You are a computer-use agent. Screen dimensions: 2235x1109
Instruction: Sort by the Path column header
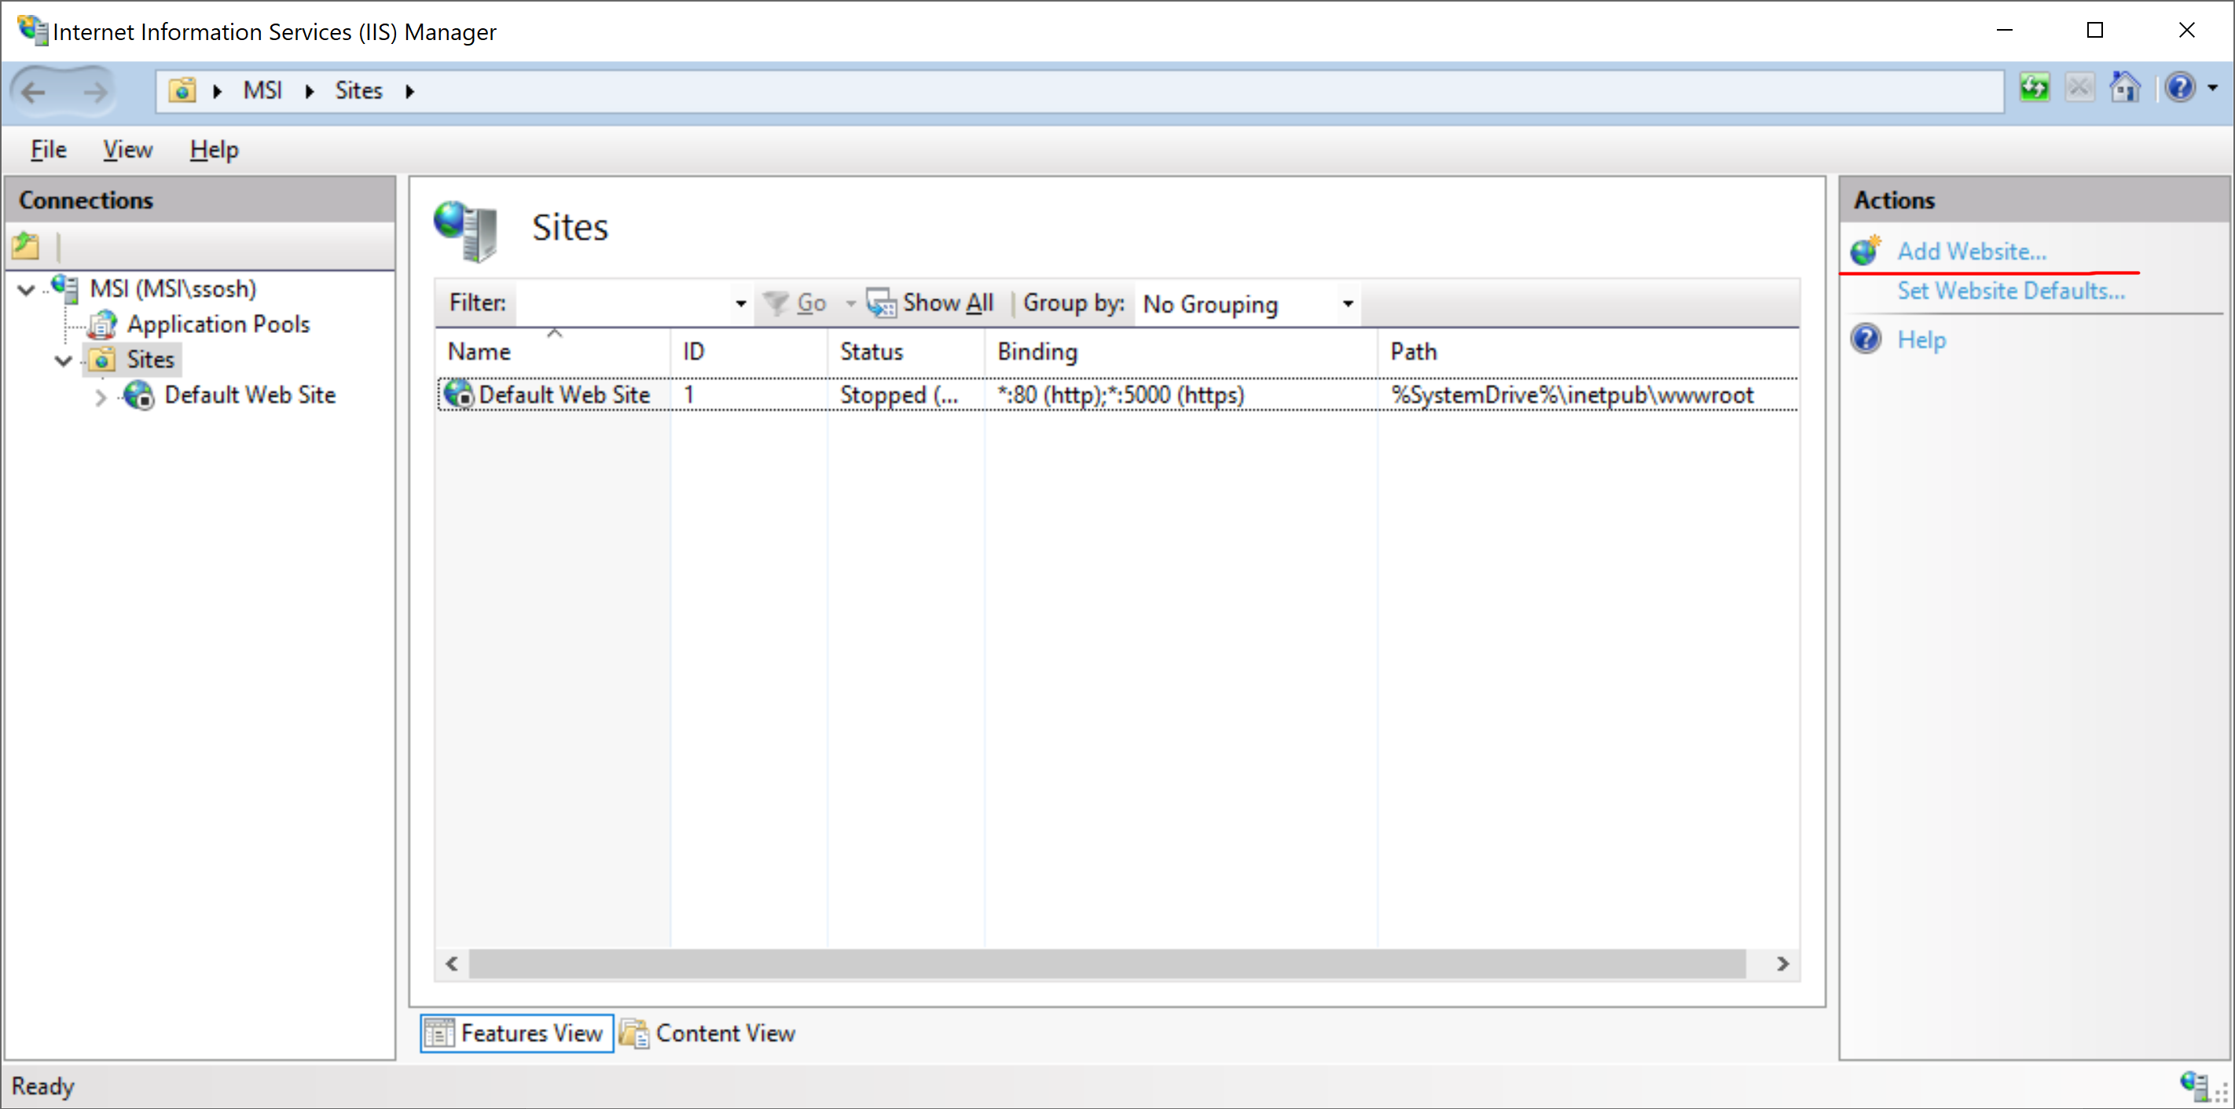(1588, 351)
